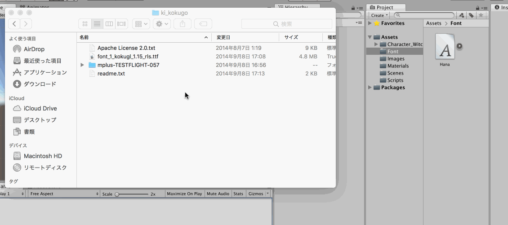Click the play arrow beside Hana font asset
The height and width of the screenshot is (225, 508).
(x=459, y=46)
